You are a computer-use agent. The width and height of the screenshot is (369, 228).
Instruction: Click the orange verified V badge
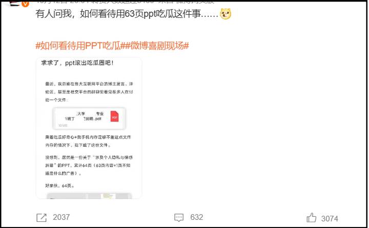25,4
